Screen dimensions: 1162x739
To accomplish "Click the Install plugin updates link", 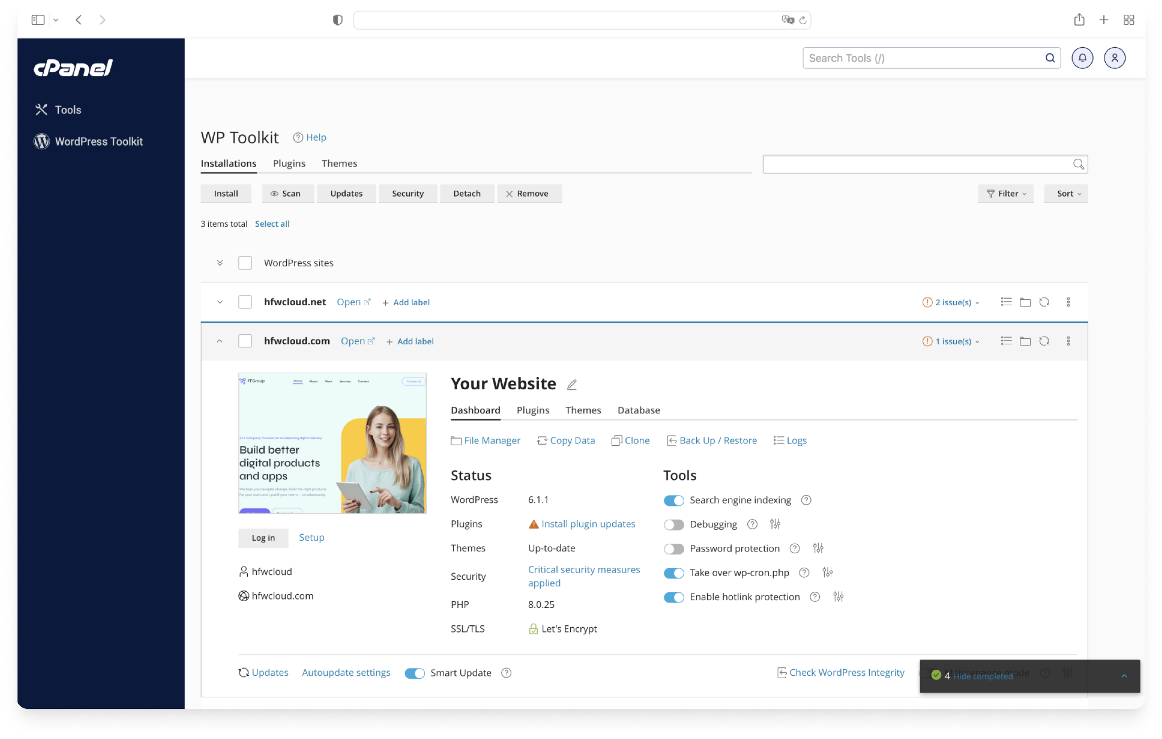I will point(588,524).
